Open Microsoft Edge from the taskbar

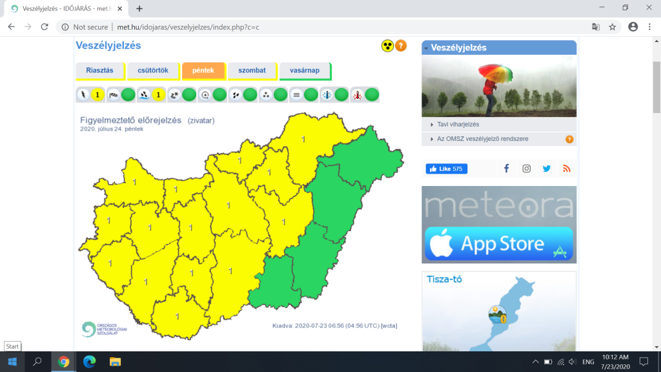pos(89,362)
